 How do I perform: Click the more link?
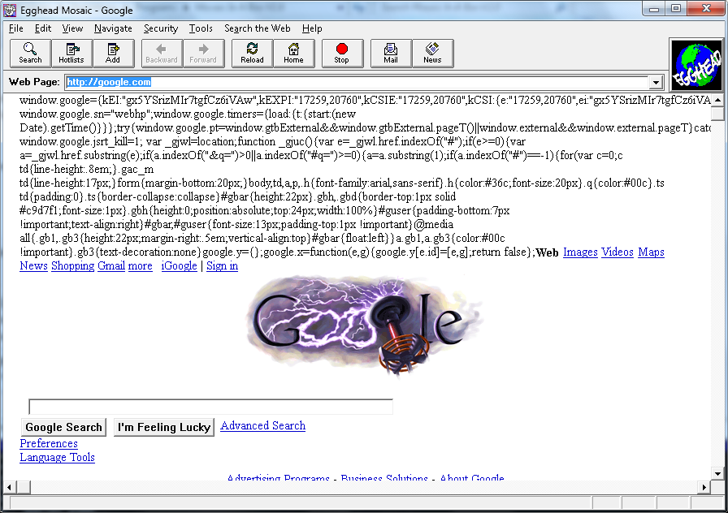pos(141,266)
